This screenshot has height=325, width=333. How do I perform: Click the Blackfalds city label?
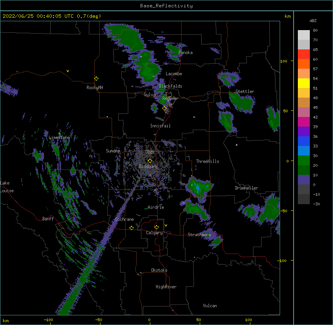(x=170, y=86)
